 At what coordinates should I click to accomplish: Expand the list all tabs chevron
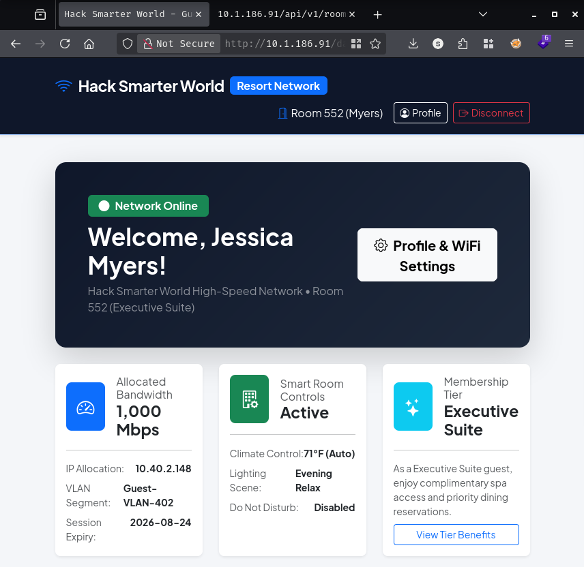tap(483, 14)
